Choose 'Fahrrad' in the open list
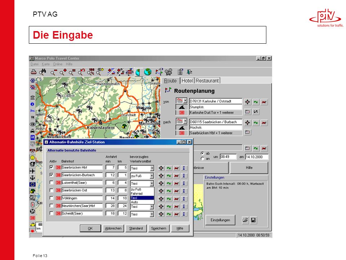This screenshot has height=260, width=346. click(142, 194)
